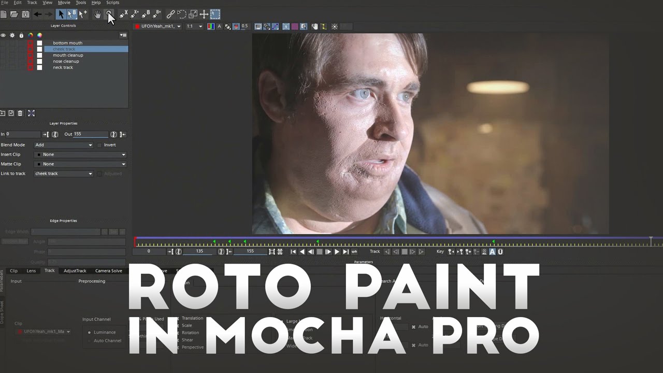This screenshot has width=663, height=373.
Task: Toggle the Shear motion checkbox
Action: click(x=178, y=340)
